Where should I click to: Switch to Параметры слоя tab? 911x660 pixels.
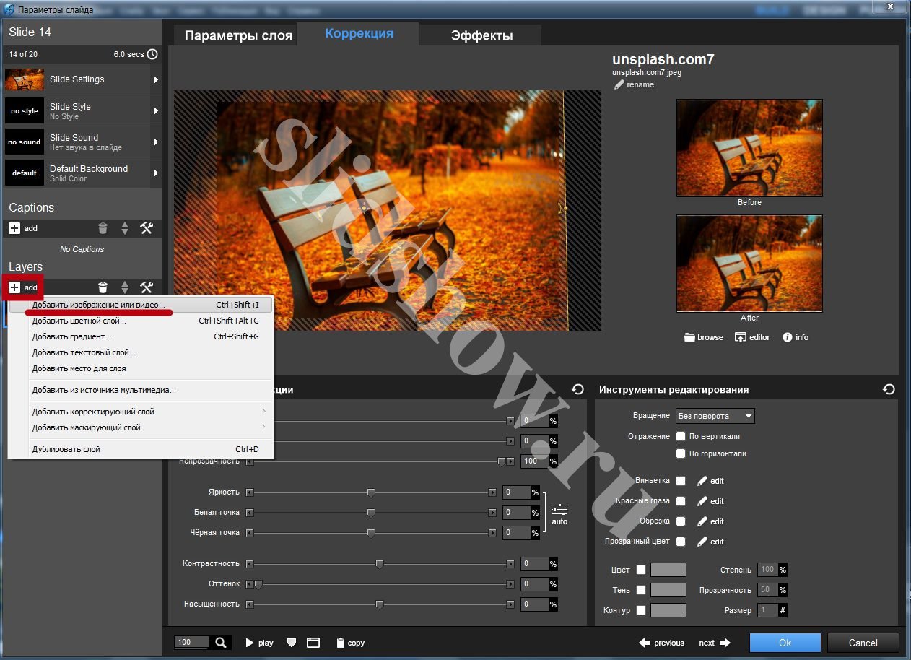pos(238,35)
